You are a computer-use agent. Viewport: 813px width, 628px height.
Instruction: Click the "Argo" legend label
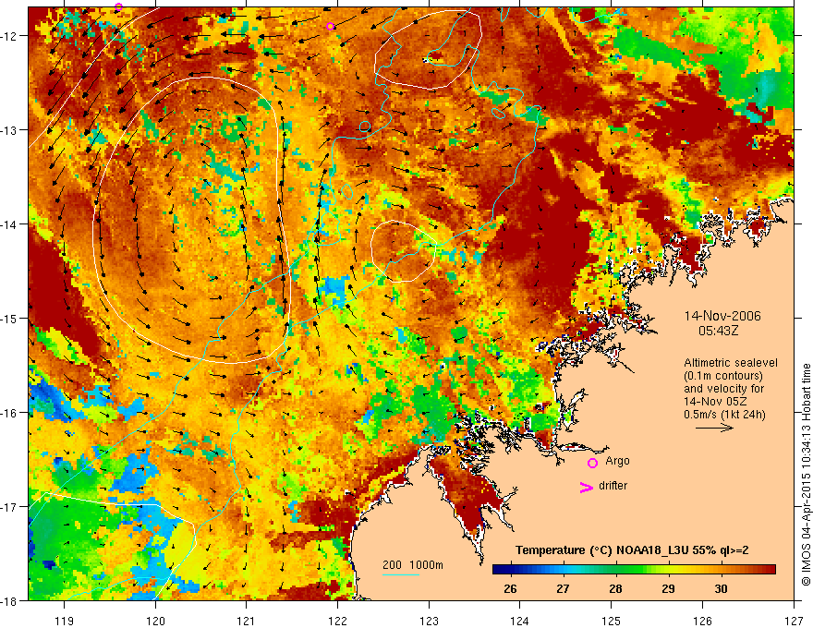[x=617, y=461]
